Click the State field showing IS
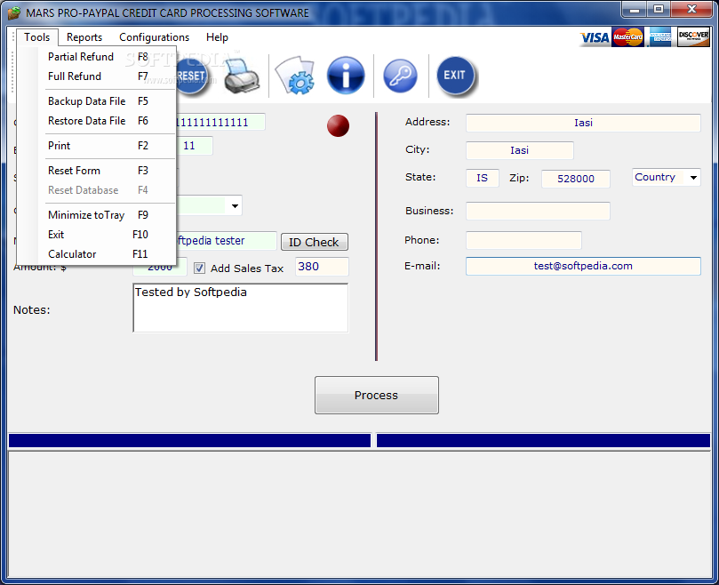Image resolution: width=719 pixels, height=585 pixels. [x=482, y=178]
